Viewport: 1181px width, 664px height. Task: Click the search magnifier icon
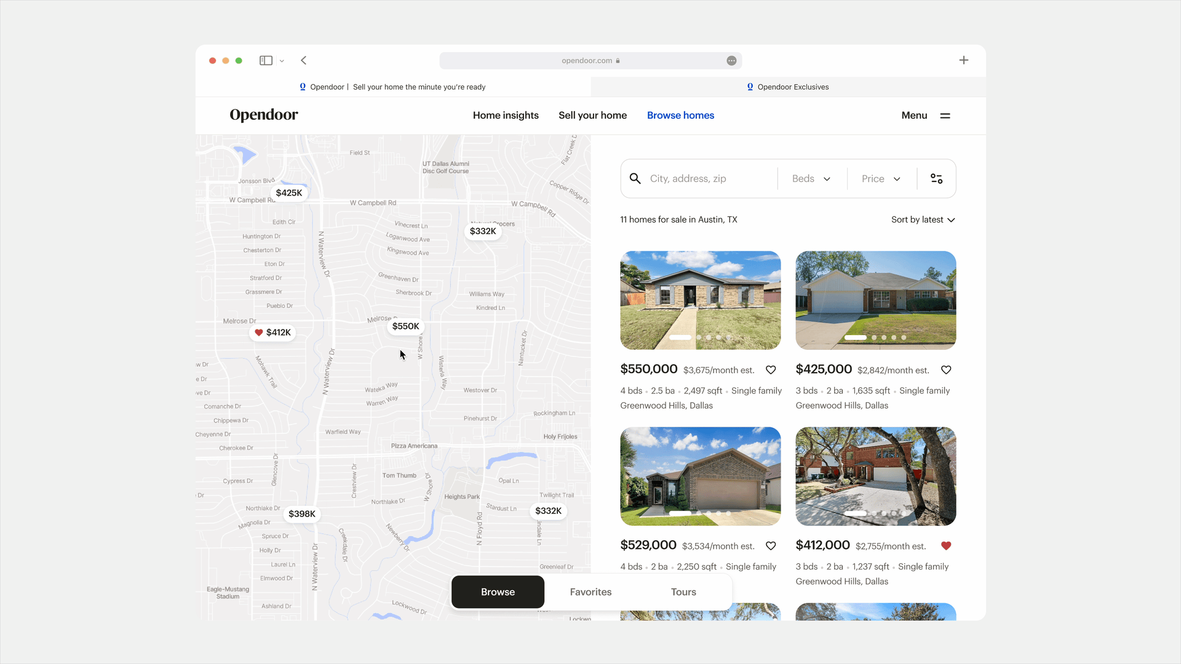click(635, 179)
